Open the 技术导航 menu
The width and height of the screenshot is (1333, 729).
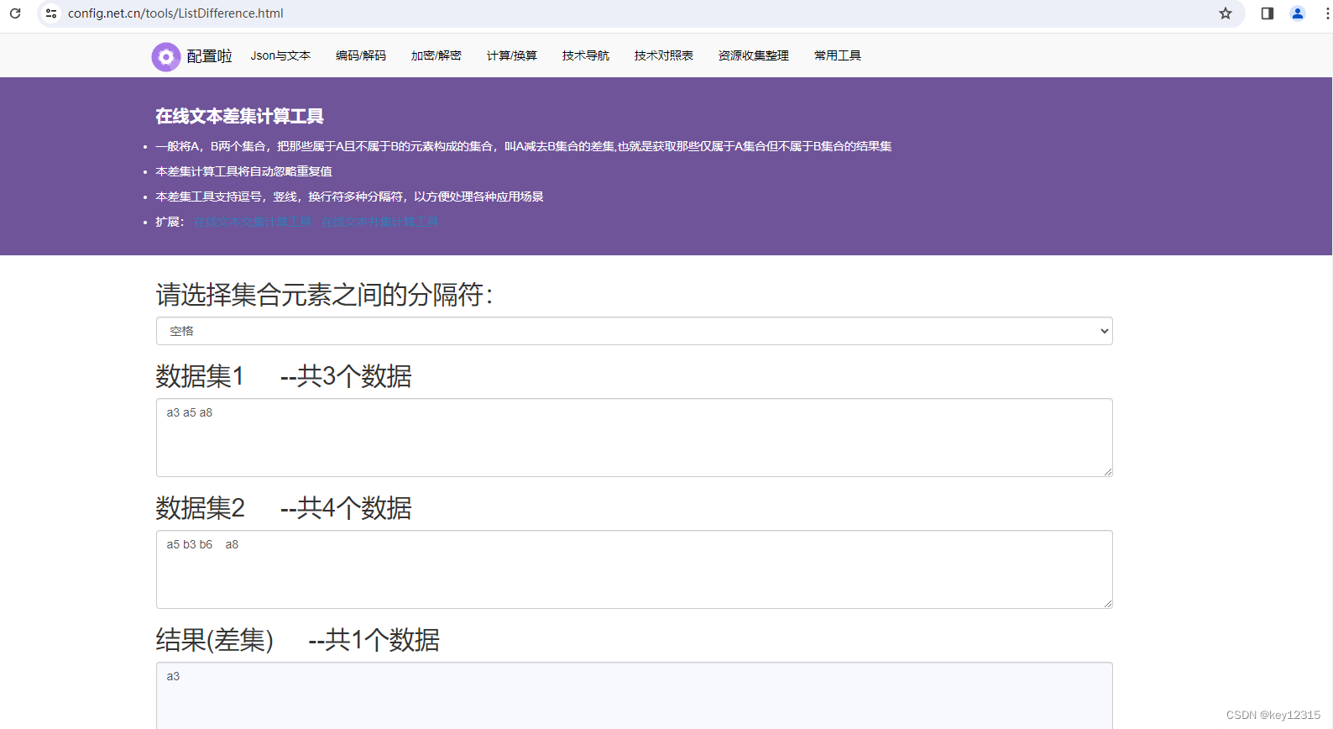(586, 55)
